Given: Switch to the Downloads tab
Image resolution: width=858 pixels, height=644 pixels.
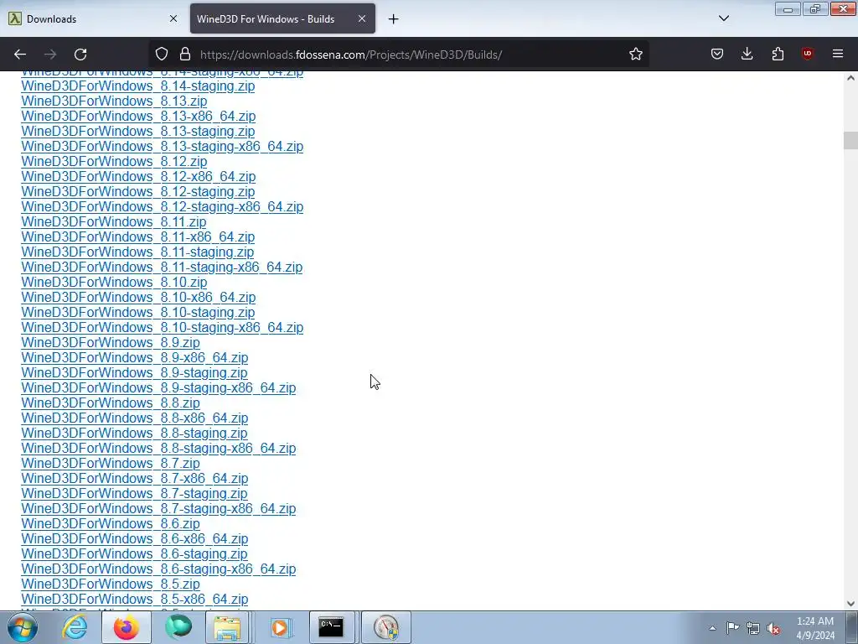Looking at the screenshot, I should (x=93, y=18).
